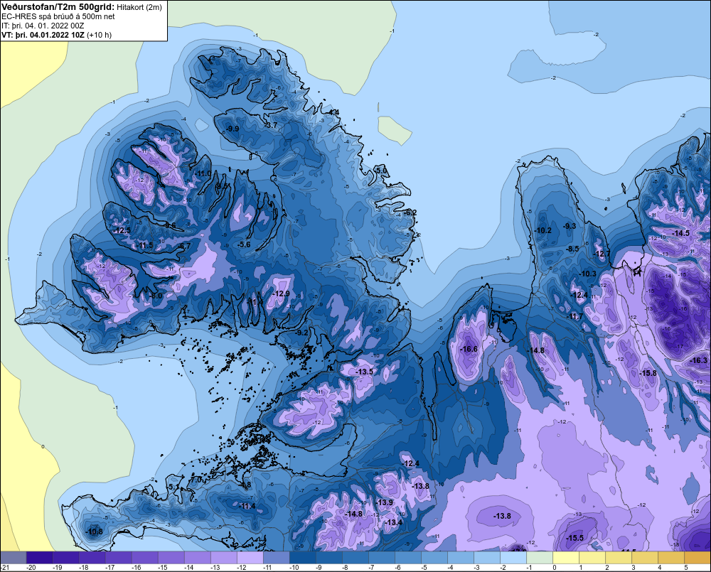The height and width of the screenshot is (572, 711).
Task: Click the -12.9 temperature label
Action: [281, 293]
